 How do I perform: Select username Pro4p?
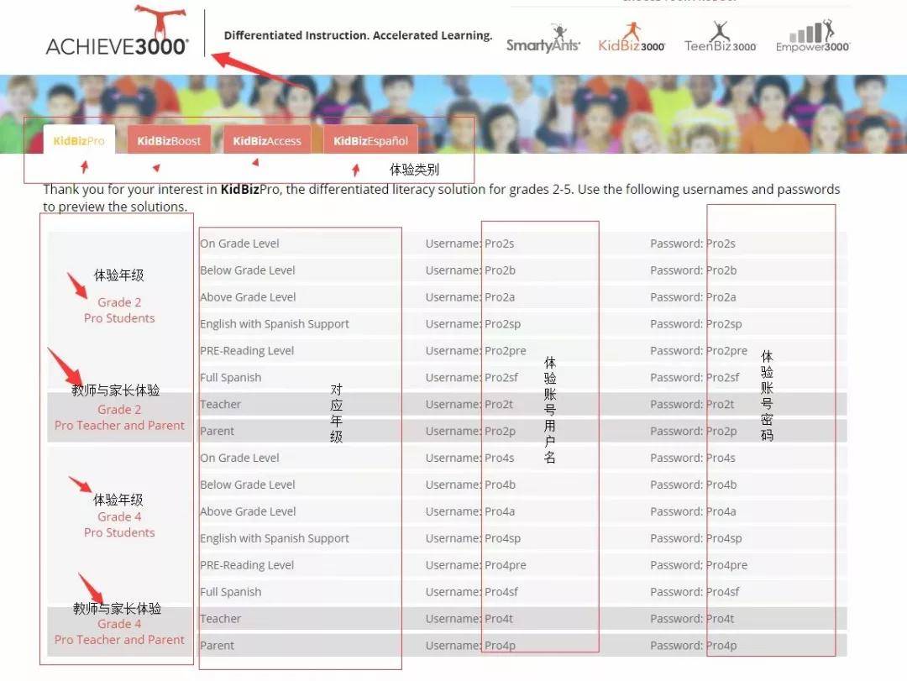click(x=500, y=645)
